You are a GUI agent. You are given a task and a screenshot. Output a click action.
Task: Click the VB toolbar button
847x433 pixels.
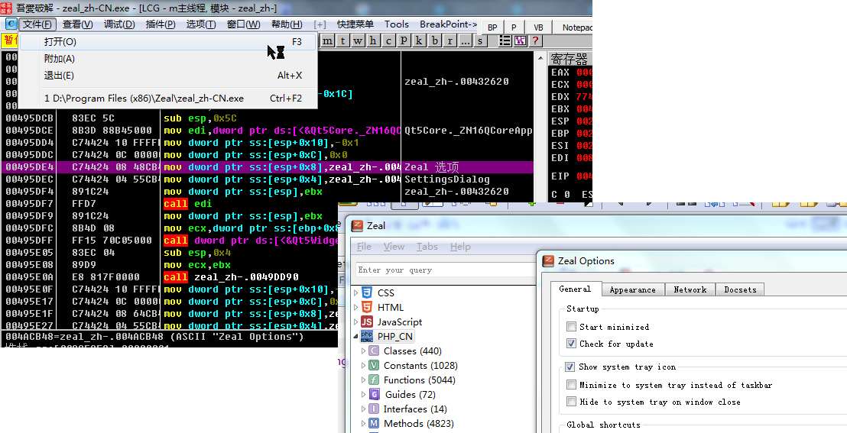point(538,27)
